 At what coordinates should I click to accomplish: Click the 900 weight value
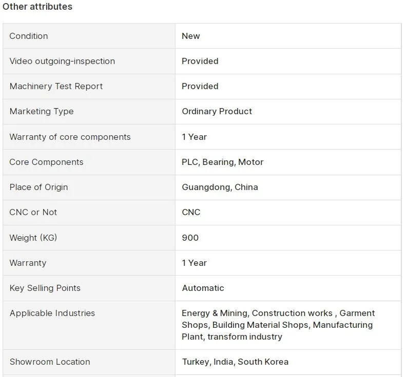pyautogui.click(x=190, y=238)
